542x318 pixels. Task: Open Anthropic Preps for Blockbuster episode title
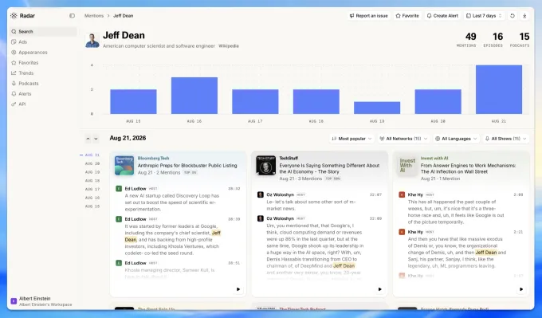point(187,166)
